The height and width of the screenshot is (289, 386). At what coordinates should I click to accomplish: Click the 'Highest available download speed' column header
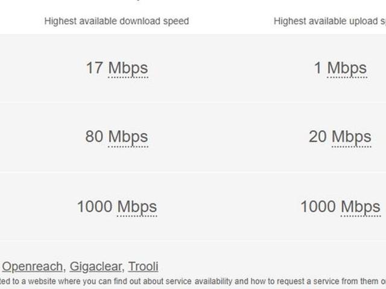click(116, 21)
